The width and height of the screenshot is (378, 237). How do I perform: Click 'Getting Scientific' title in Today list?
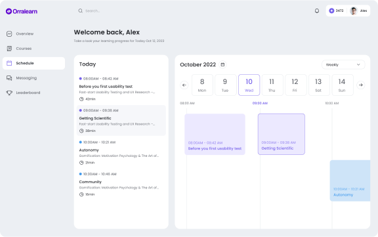pos(95,118)
